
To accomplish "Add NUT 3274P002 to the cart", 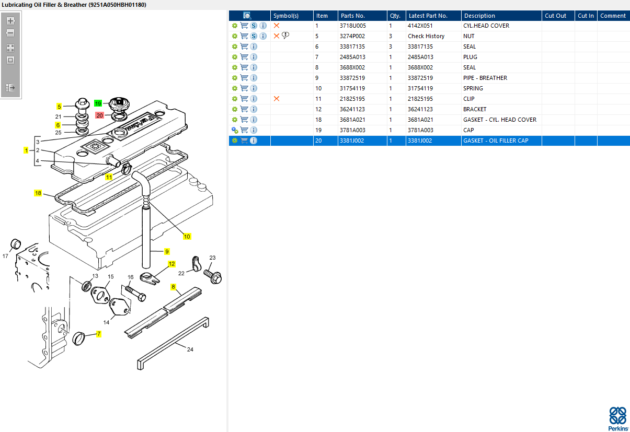I will [x=244, y=36].
